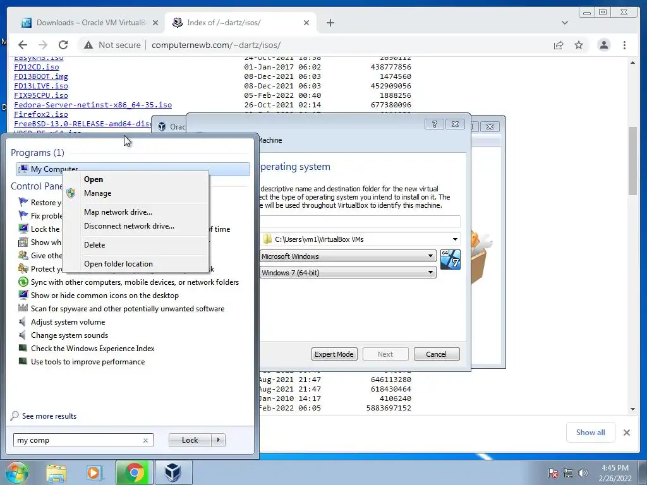Open the taskbar clock showing 4:45 PM

[x=615, y=473]
